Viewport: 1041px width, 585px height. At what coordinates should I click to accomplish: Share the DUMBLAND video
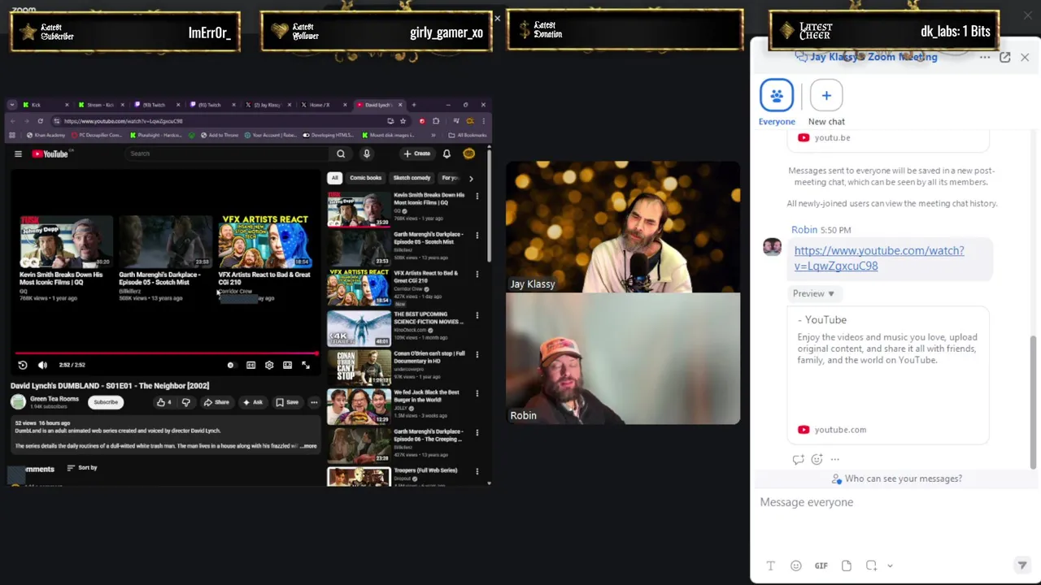click(216, 402)
